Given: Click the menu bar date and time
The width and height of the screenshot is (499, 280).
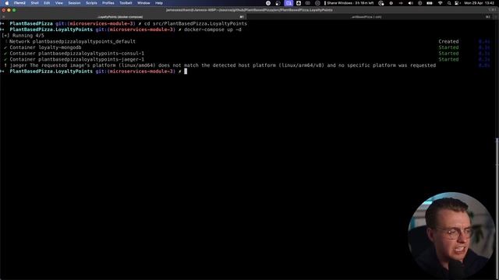Looking at the screenshot, I should (x=479, y=3).
